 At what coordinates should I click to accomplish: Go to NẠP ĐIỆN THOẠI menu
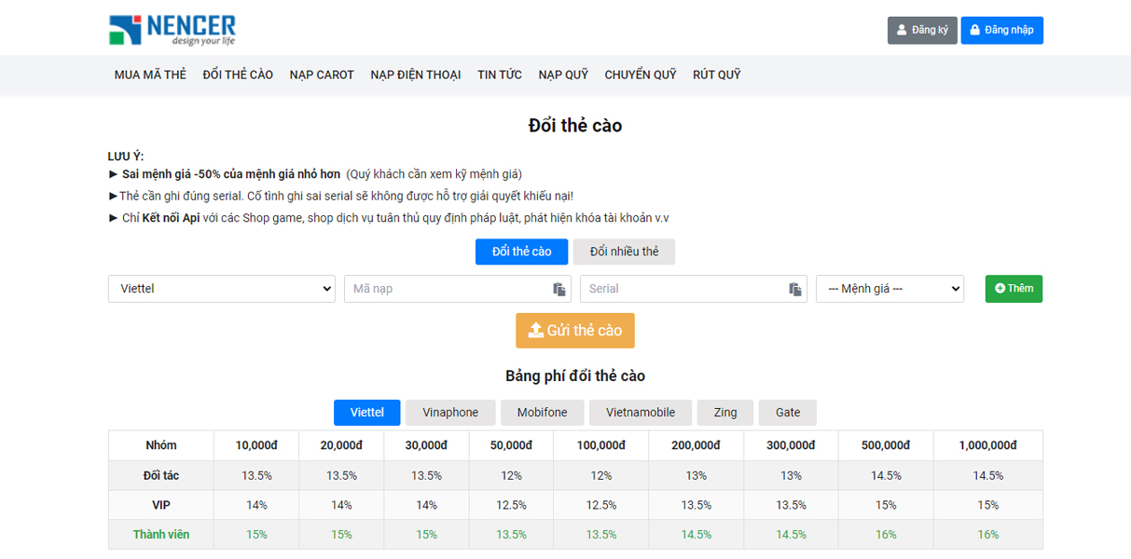pyautogui.click(x=415, y=75)
